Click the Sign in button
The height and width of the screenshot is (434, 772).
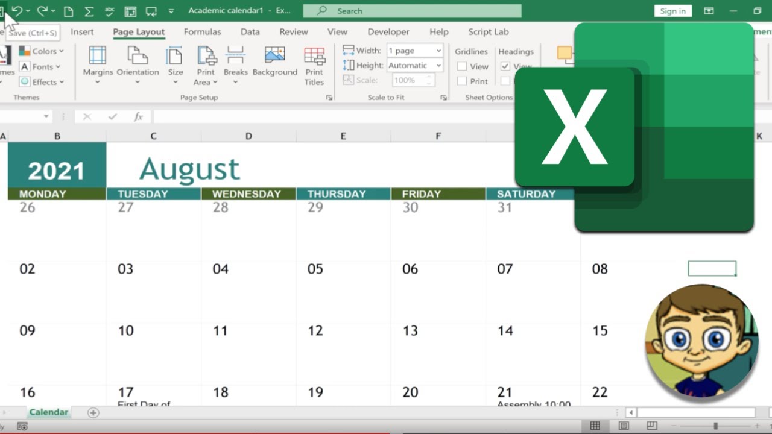click(672, 10)
